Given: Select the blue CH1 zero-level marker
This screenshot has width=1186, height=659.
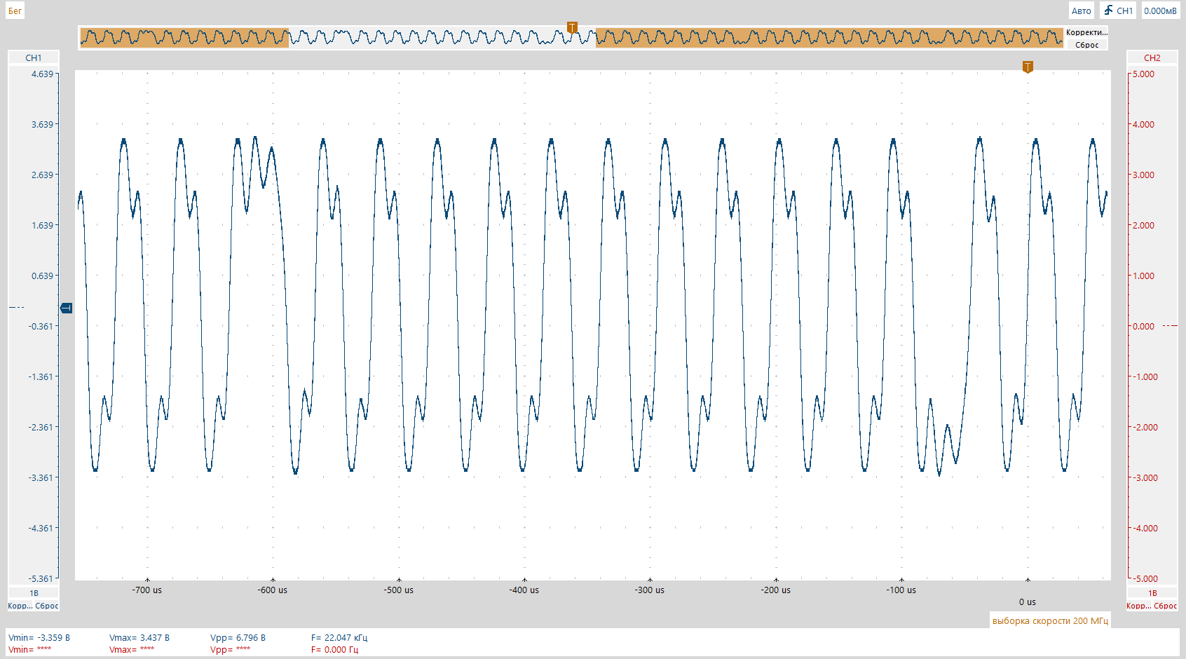Looking at the screenshot, I should pyautogui.click(x=67, y=308).
